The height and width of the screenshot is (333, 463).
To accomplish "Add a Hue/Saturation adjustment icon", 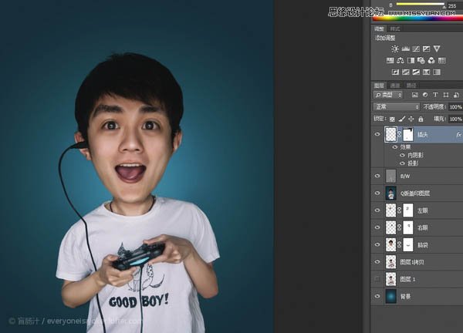I will (390, 60).
